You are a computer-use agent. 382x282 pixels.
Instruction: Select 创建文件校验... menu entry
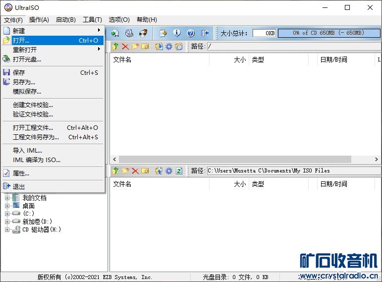tap(53, 105)
